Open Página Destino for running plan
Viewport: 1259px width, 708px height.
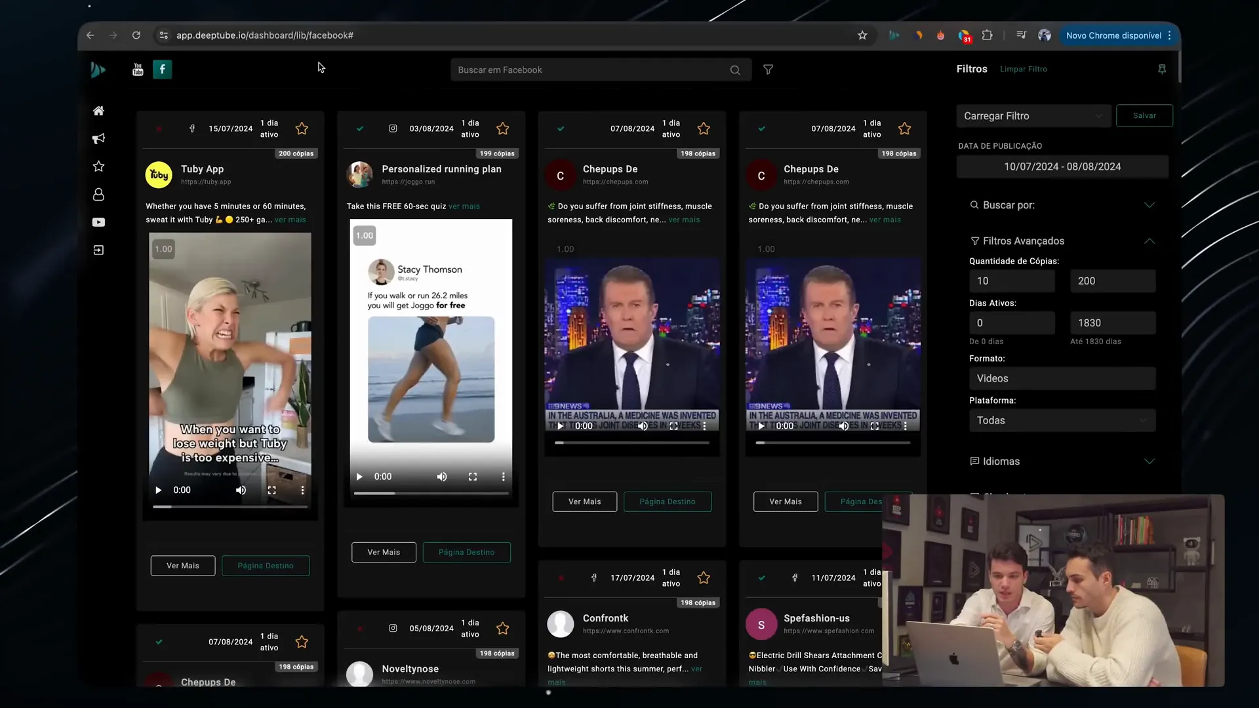pyautogui.click(x=467, y=552)
